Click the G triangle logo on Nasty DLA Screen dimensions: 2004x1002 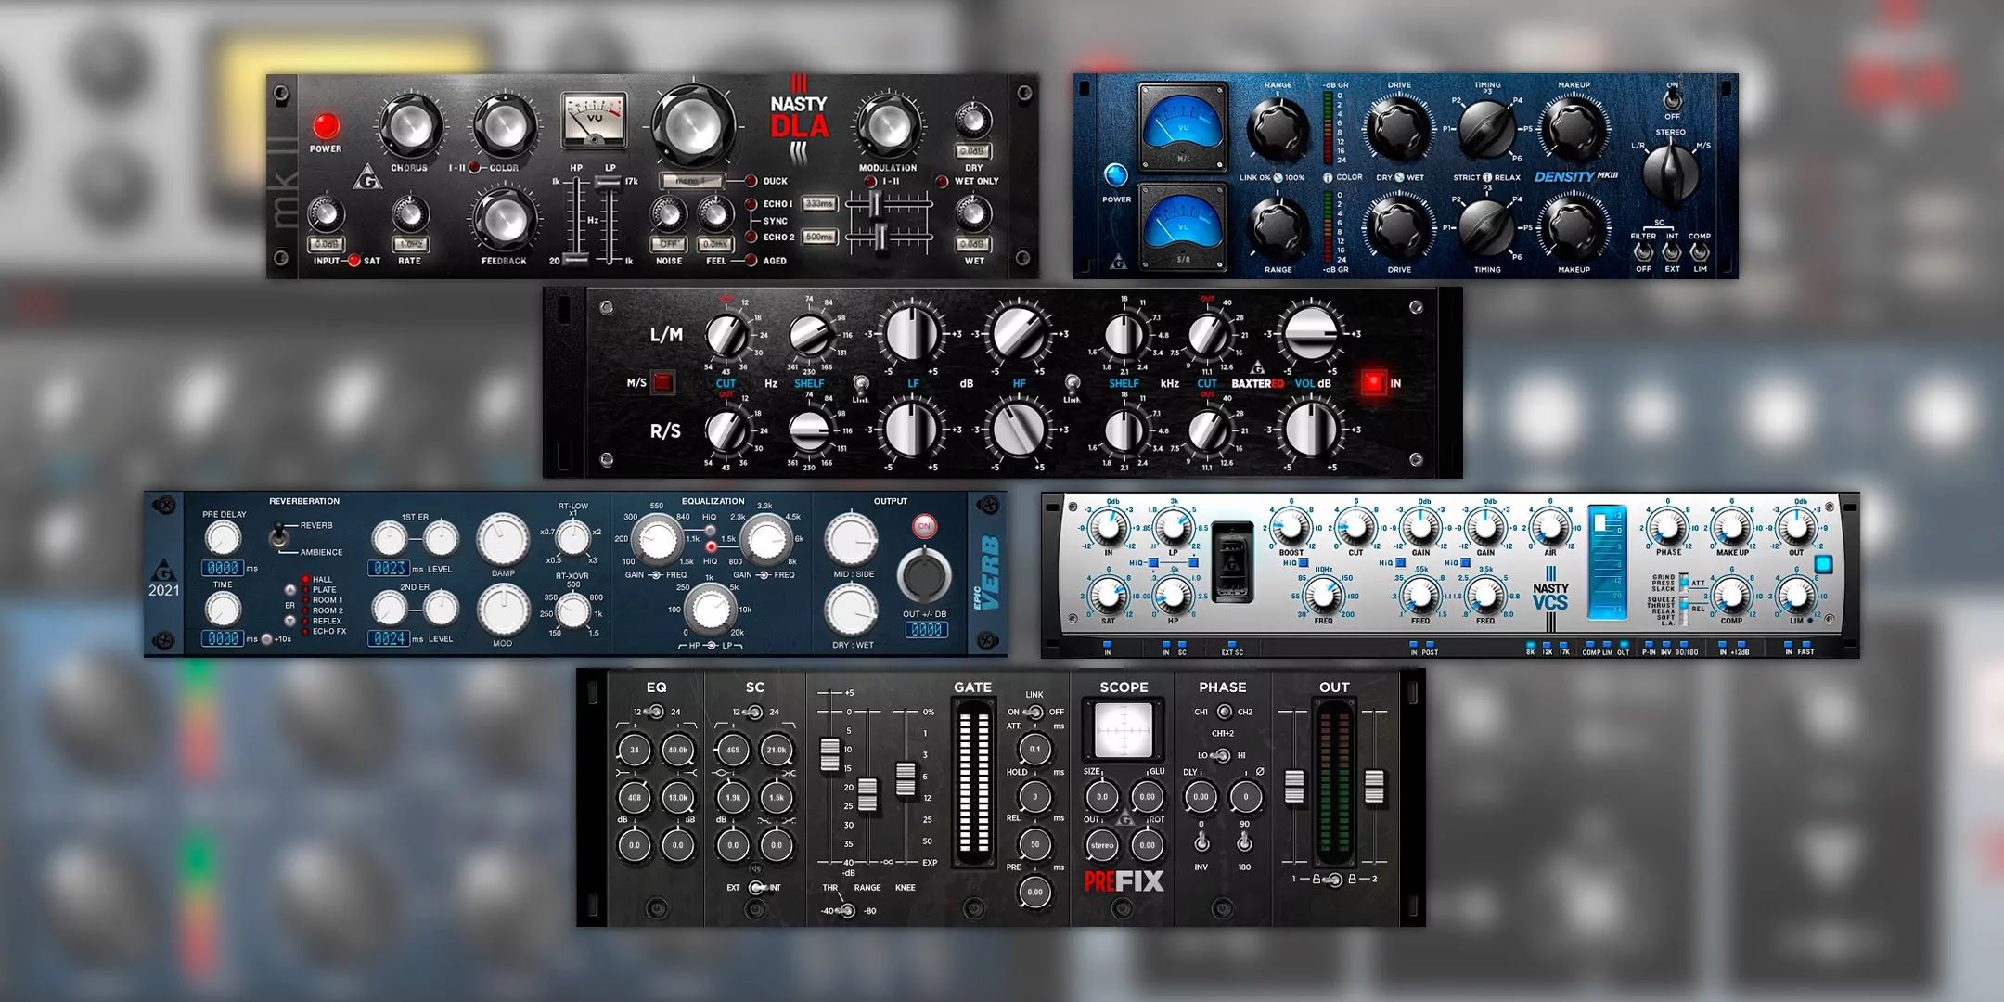point(368,177)
